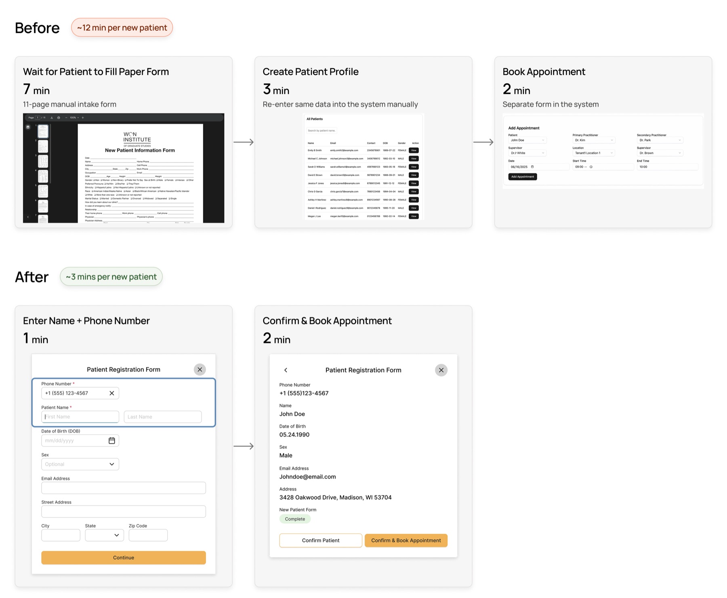View Sarah D Williams's patient record

pos(414,167)
